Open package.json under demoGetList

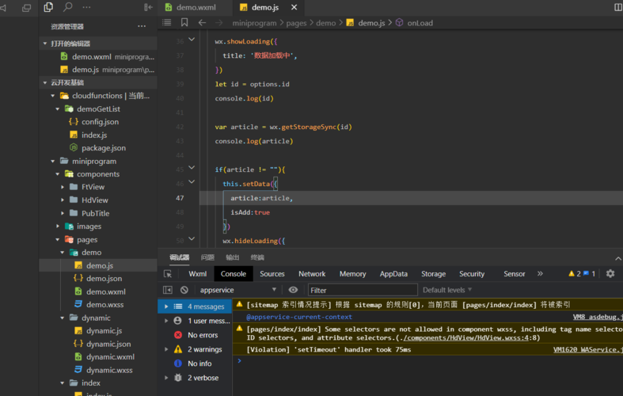pyautogui.click(x=104, y=148)
